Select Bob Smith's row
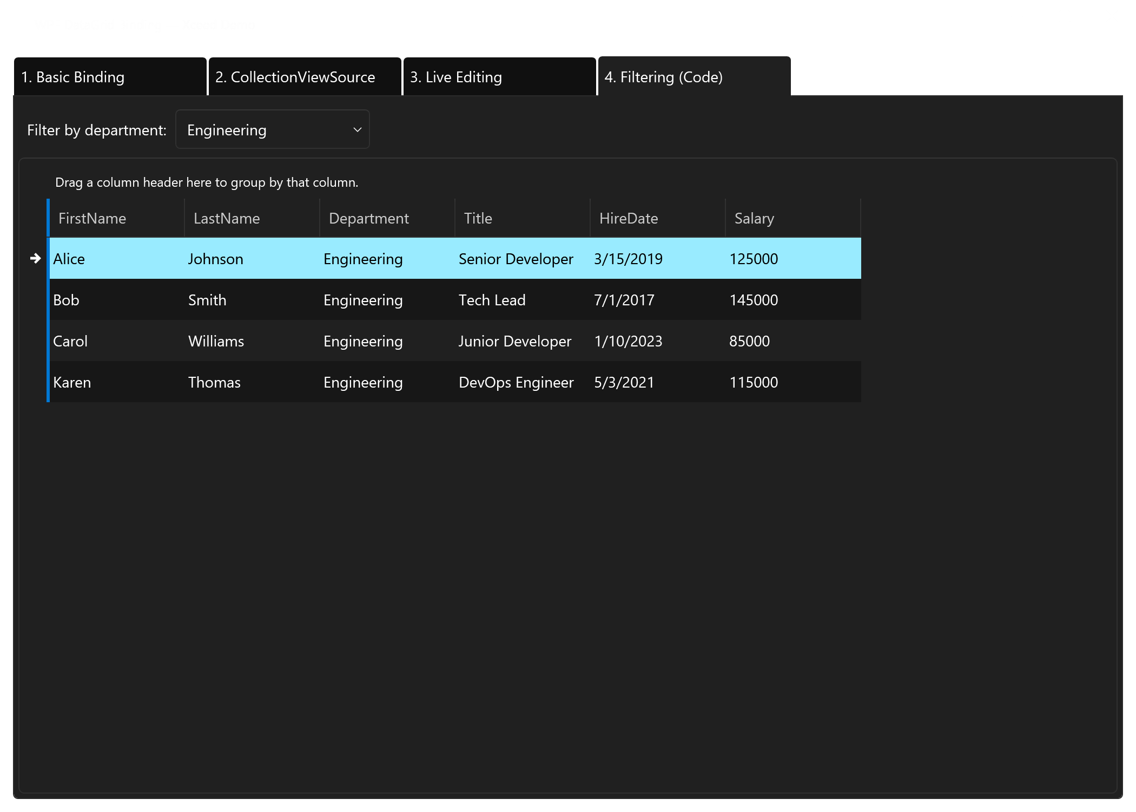The image size is (1136, 812). tap(216, 299)
